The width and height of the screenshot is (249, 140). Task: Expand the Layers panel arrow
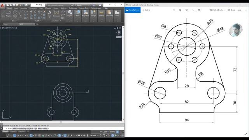click(70, 21)
